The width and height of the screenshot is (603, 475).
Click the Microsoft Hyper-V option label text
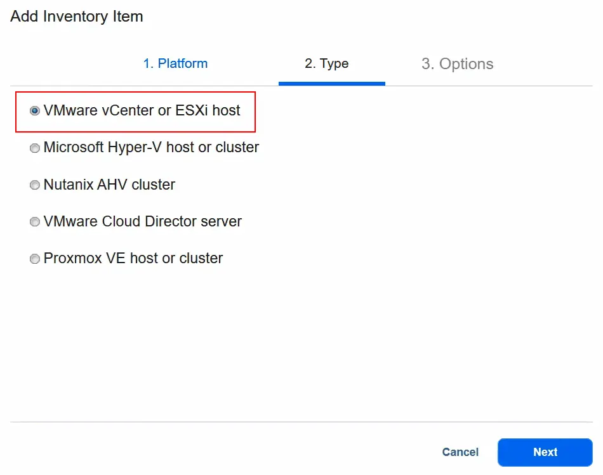151,148
